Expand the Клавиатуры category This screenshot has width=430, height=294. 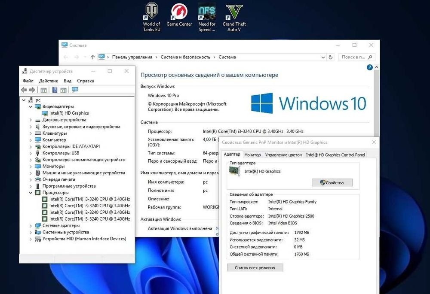[x=31, y=133]
